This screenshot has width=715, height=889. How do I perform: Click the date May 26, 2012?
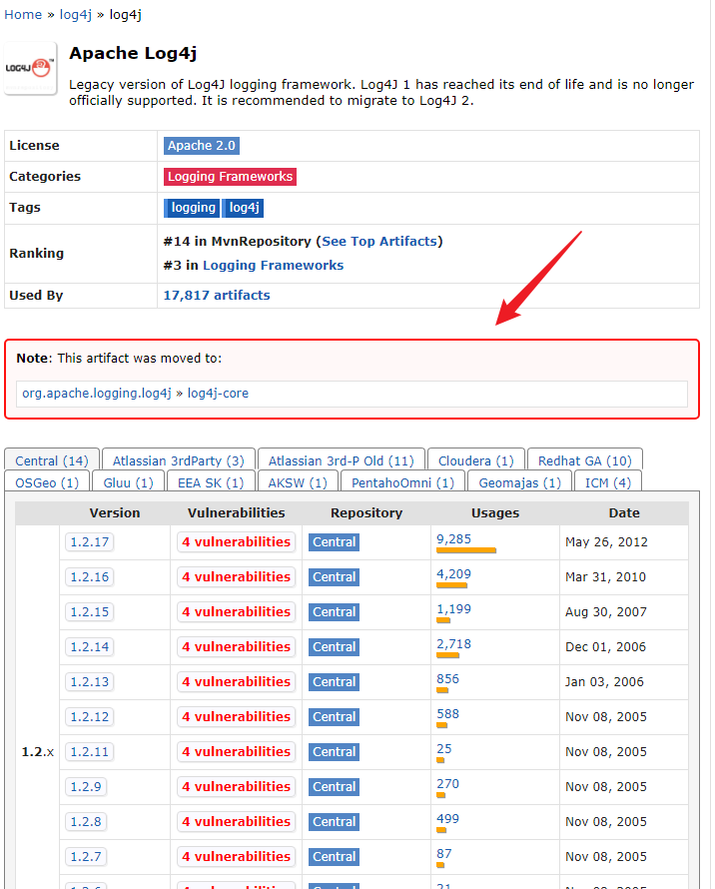point(606,542)
